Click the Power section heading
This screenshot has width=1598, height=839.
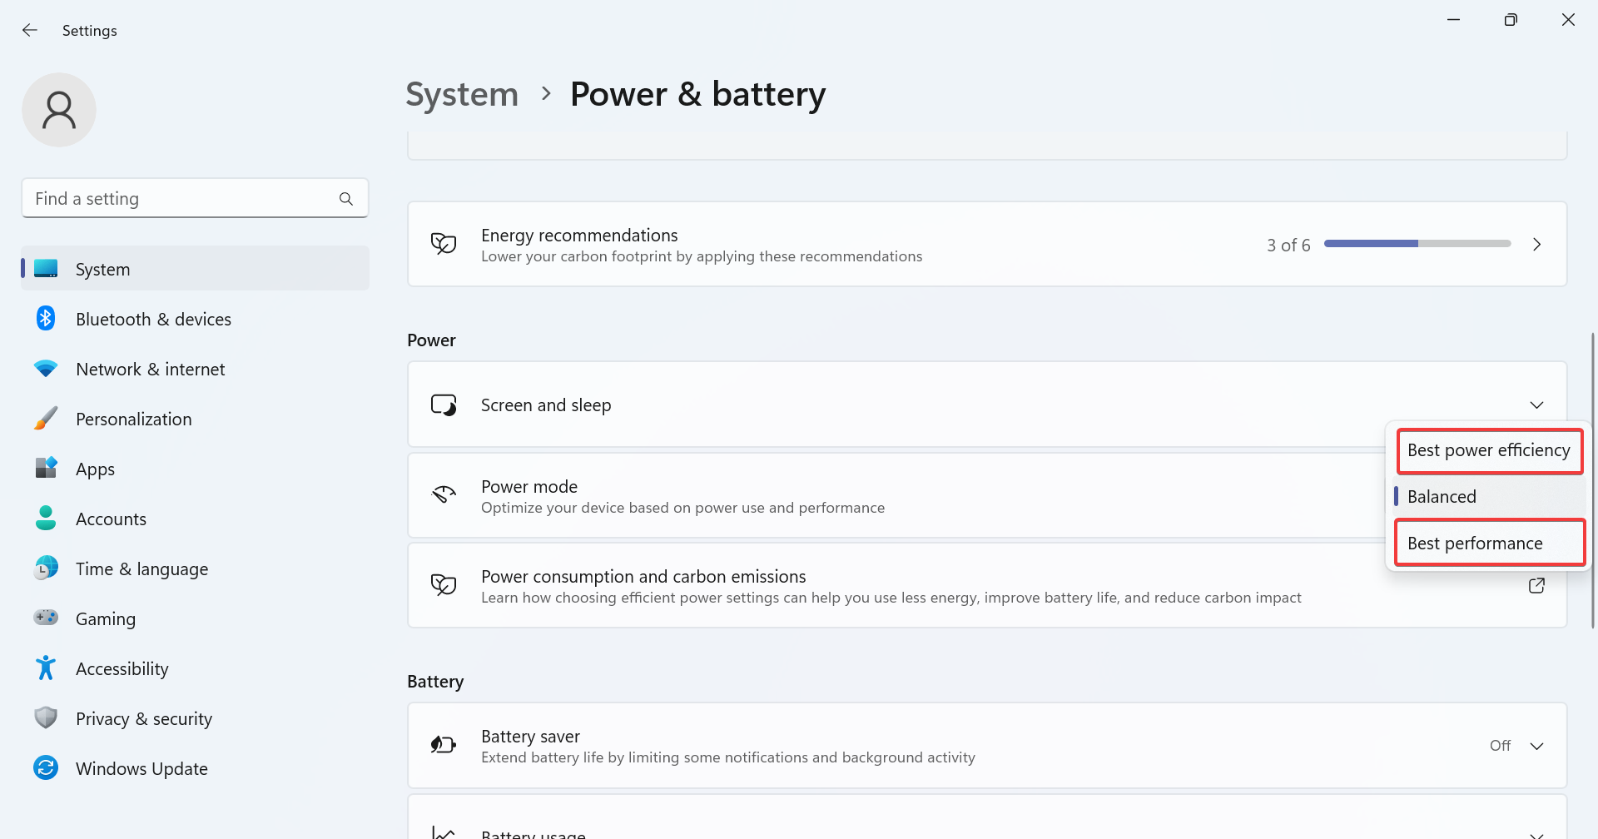pyautogui.click(x=431, y=340)
